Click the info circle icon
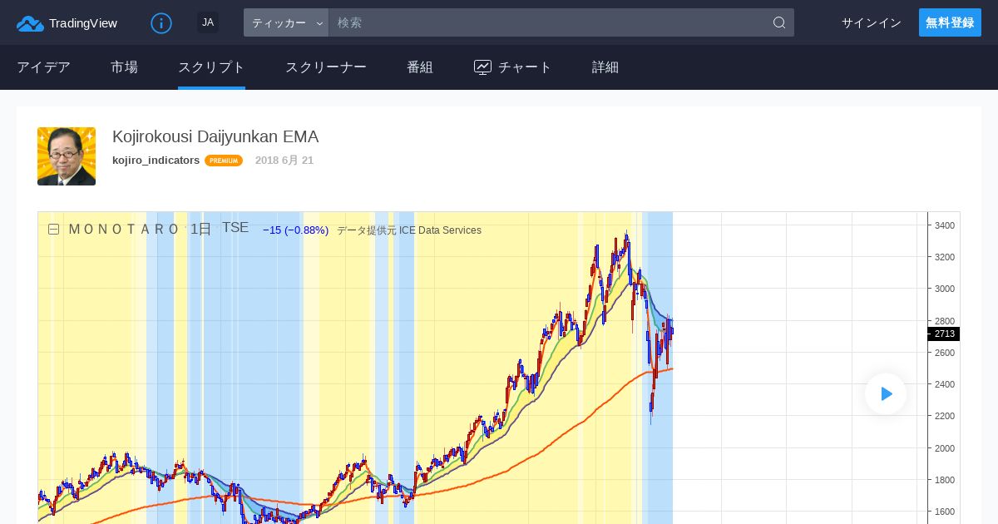998x524 pixels. (161, 23)
